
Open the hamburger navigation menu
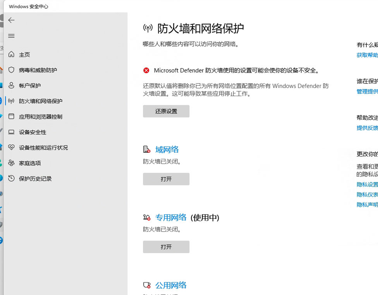pyautogui.click(x=11, y=36)
